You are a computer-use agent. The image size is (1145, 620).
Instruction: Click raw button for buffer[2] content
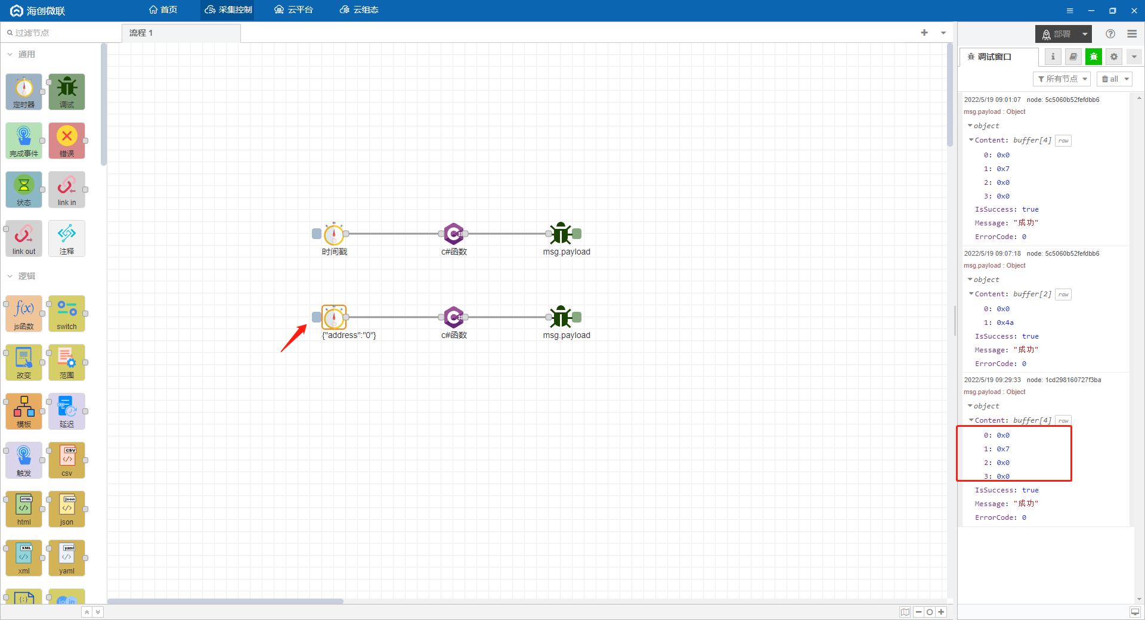coord(1063,294)
